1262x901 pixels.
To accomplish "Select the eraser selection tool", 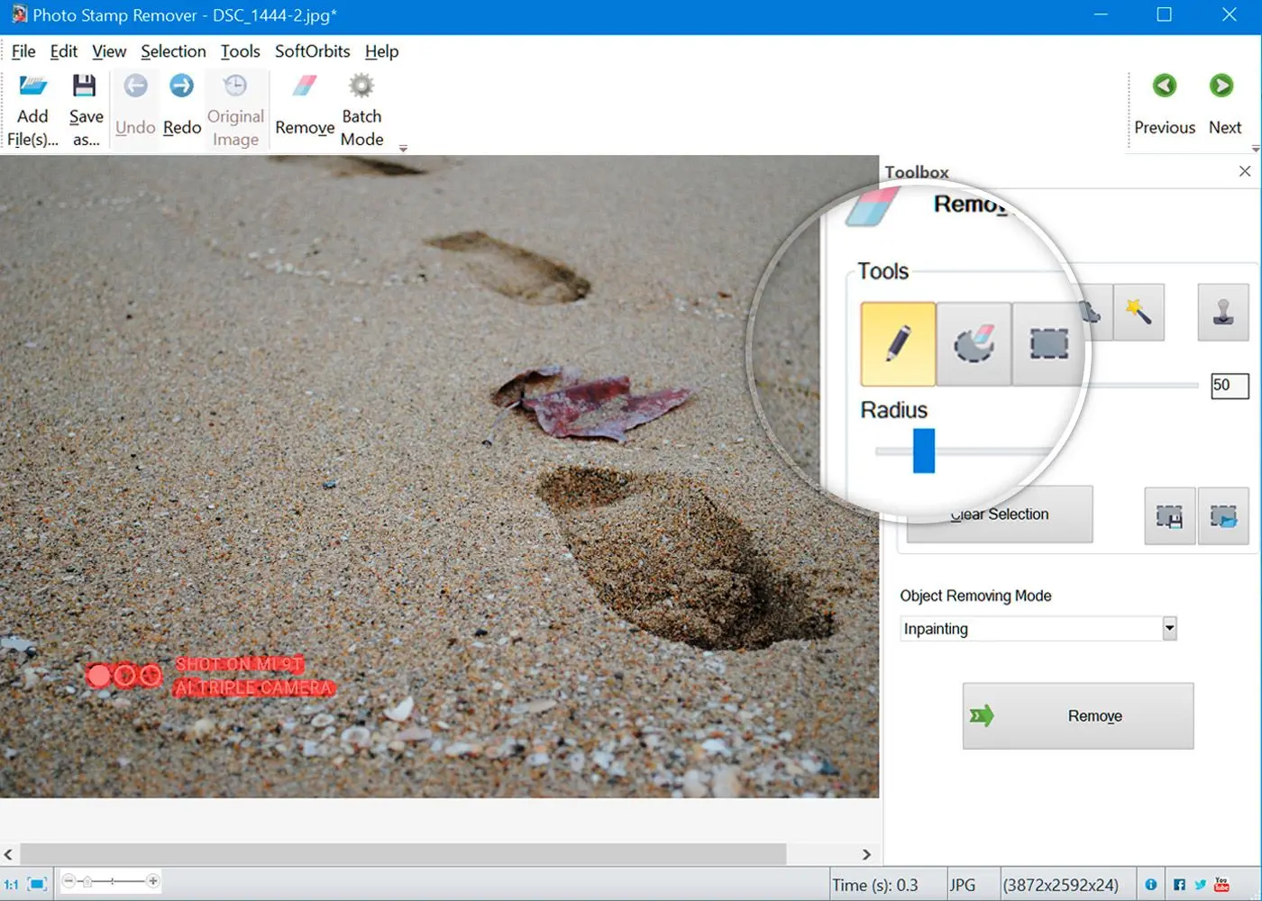I will (974, 344).
